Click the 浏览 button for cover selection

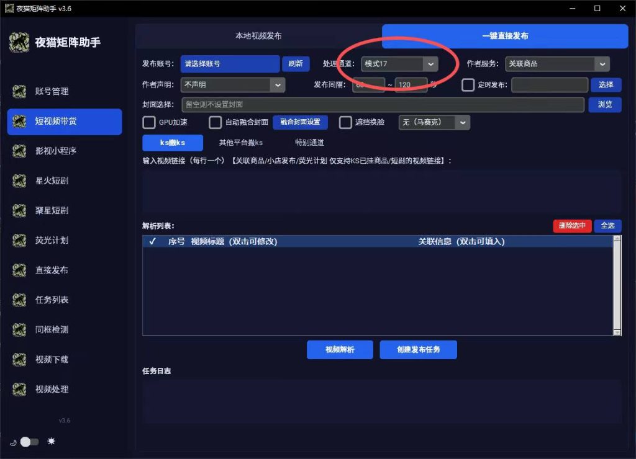click(605, 105)
